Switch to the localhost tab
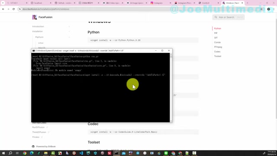 coord(41,3)
